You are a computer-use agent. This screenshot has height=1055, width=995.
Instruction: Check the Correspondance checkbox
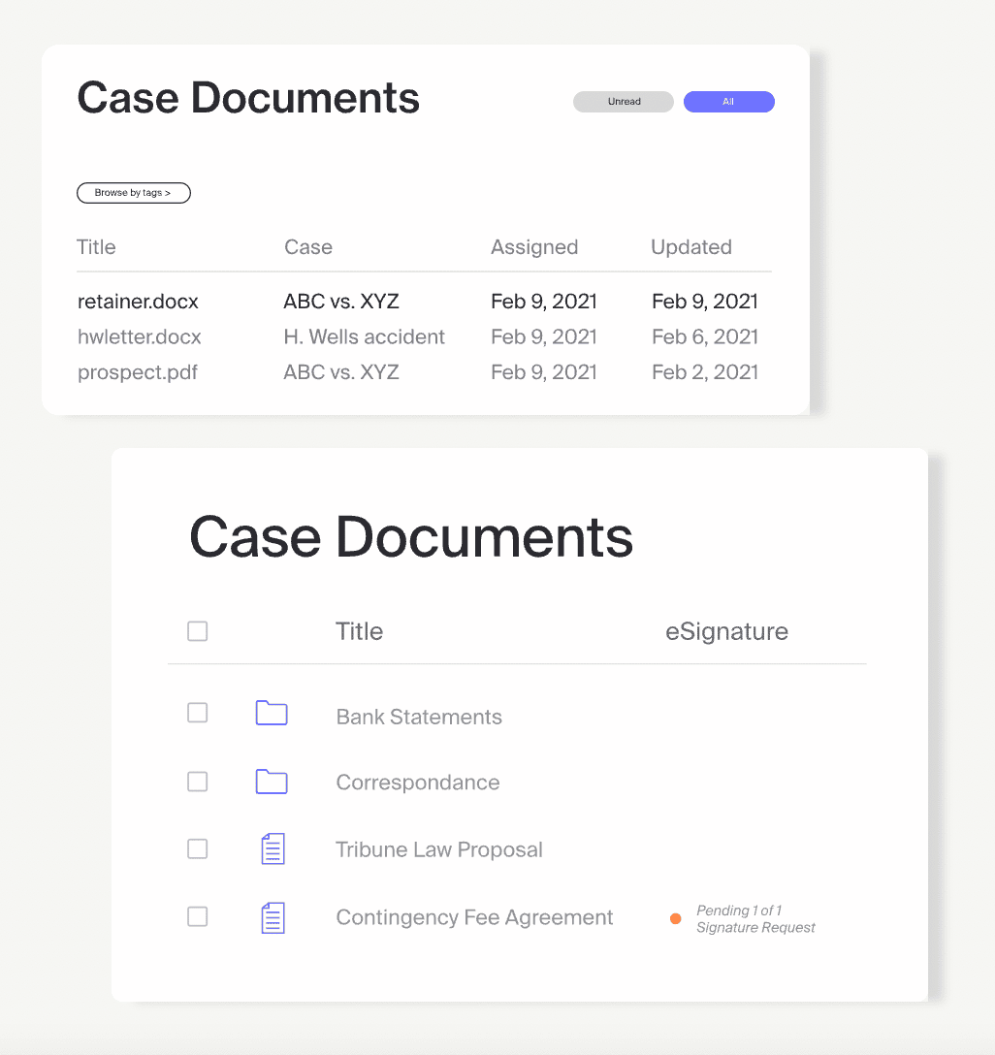[197, 782]
